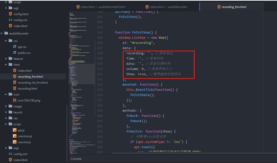
Task: Click the CSS file icon next to api.css
Action: tap(15, 47)
